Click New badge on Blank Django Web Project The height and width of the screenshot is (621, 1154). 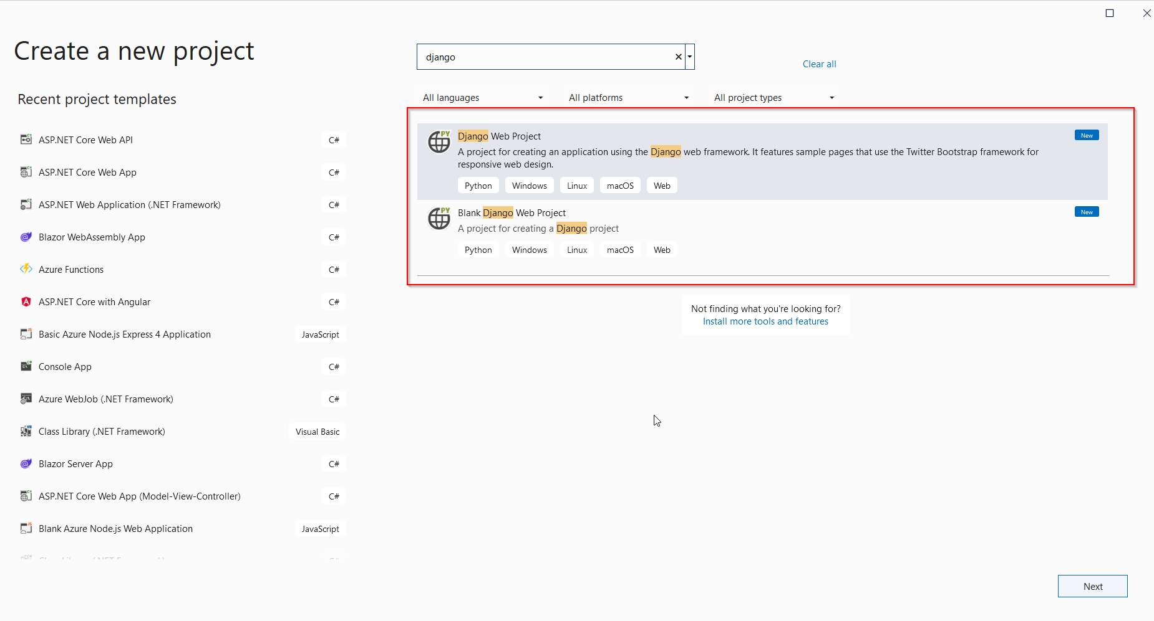pyautogui.click(x=1087, y=212)
